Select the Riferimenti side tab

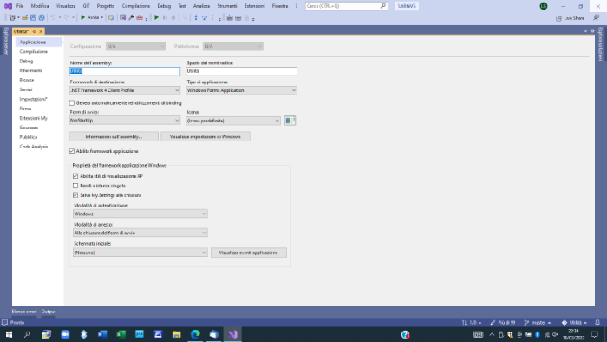point(30,70)
